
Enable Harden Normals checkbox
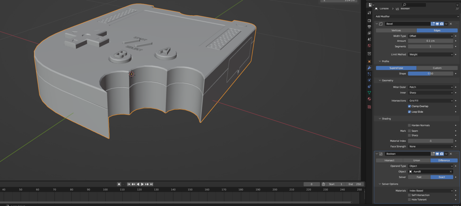click(x=409, y=125)
